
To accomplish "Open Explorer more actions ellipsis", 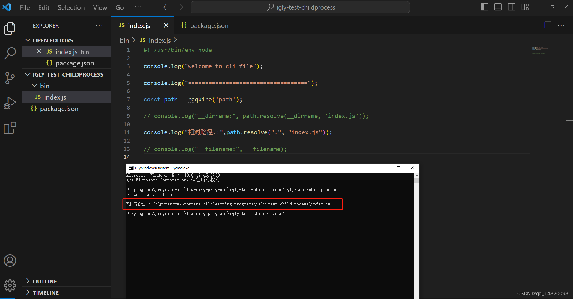I will click(x=99, y=25).
